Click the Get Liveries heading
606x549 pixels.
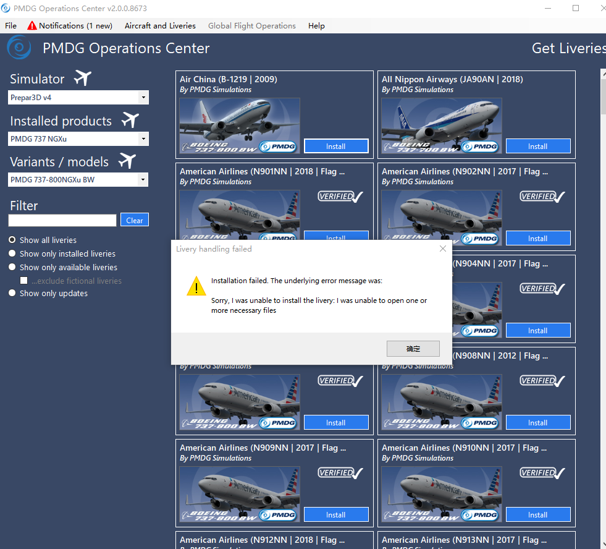coord(568,48)
